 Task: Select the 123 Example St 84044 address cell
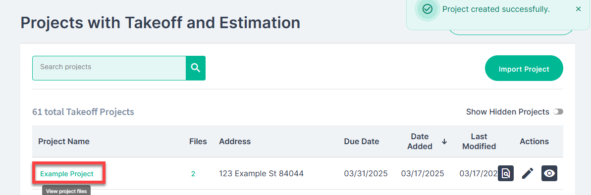point(261,174)
